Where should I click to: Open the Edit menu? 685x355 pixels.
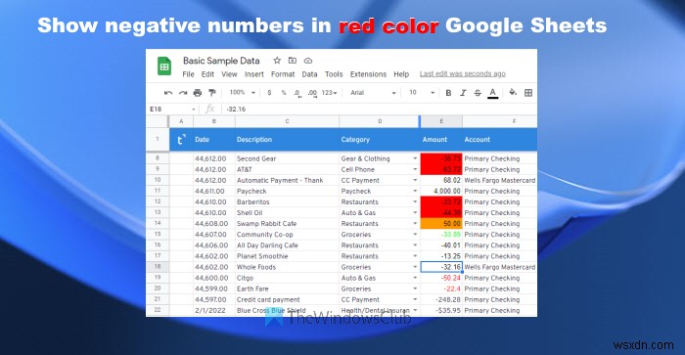click(207, 74)
